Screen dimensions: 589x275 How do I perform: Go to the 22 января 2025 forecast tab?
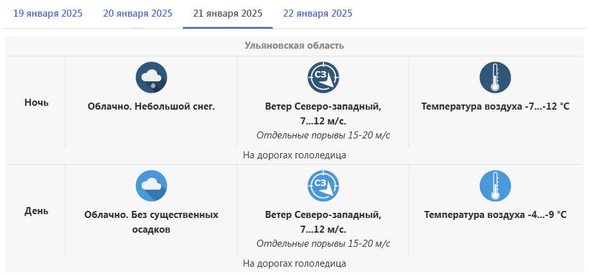(318, 14)
